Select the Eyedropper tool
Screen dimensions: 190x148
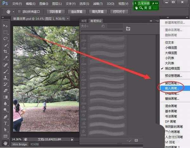pos(5,58)
